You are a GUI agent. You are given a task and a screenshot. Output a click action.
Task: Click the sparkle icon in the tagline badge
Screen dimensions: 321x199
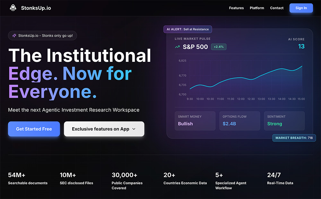[x=14, y=36]
